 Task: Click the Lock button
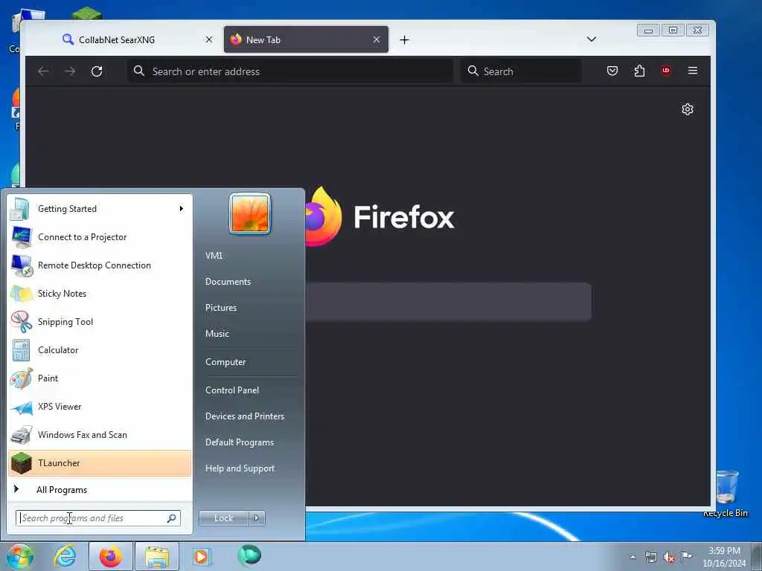click(223, 518)
